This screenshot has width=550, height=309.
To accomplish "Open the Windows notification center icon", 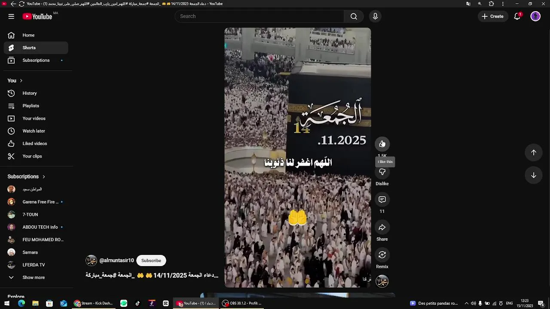I will (541, 303).
